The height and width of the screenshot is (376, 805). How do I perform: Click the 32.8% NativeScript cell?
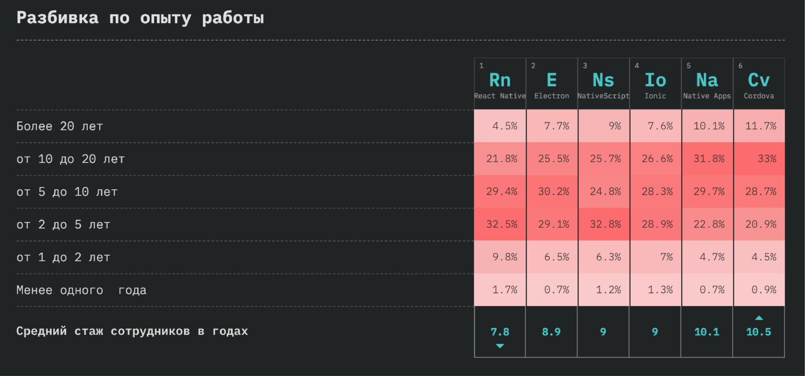point(603,224)
